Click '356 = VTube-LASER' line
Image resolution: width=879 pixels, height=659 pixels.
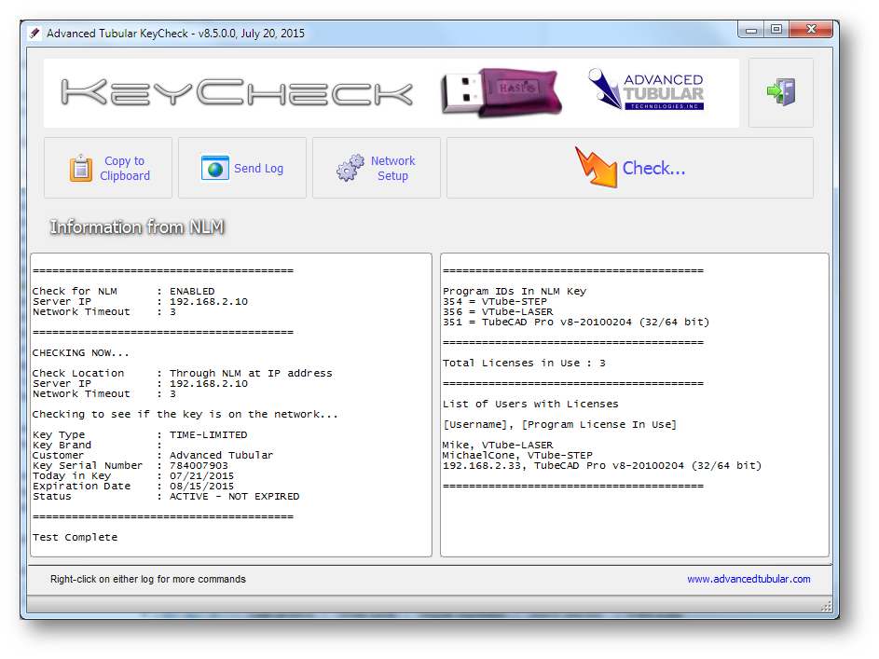tap(498, 311)
